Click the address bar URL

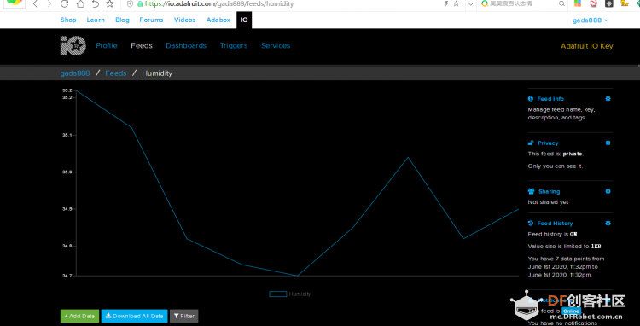point(219,4)
